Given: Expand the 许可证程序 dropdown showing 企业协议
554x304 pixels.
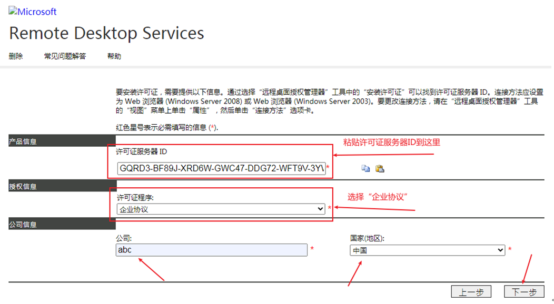Looking at the screenshot, I should pos(221,209).
